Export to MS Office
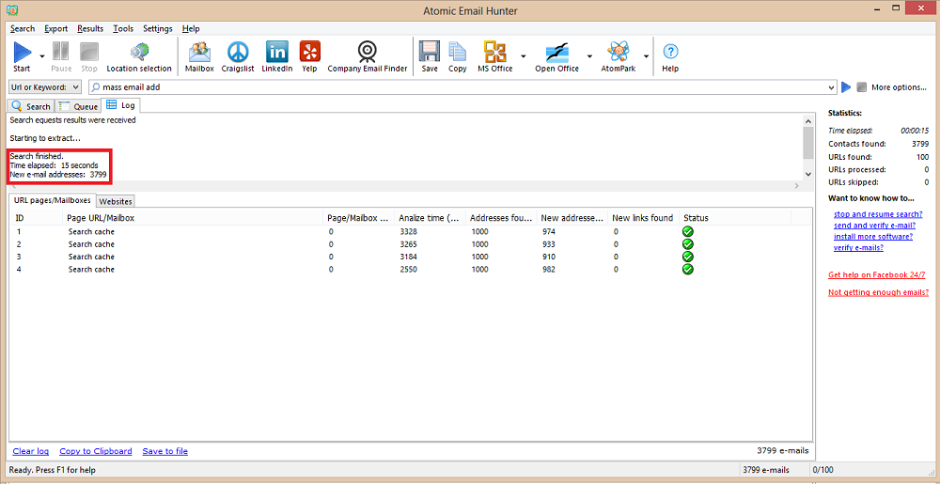The image size is (940, 484). (x=494, y=57)
